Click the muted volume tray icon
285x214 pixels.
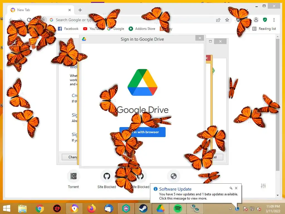click(x=259, y=209)
